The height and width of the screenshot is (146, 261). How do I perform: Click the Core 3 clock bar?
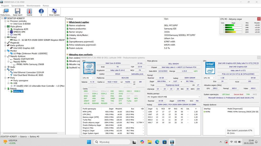(234, 32)
